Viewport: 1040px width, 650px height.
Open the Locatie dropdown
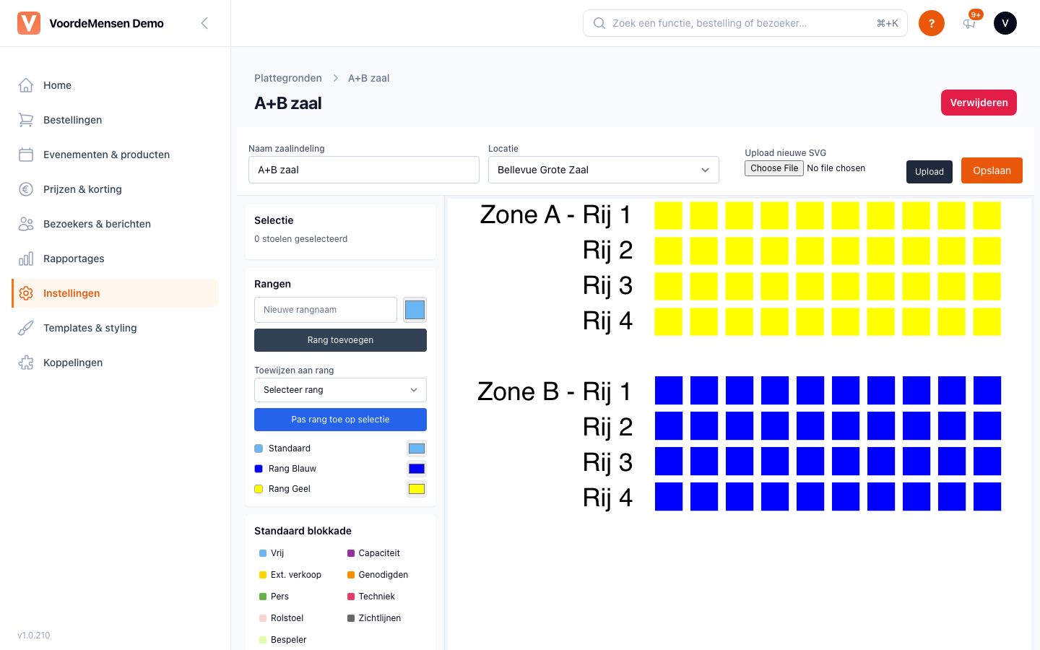point(604,170)
